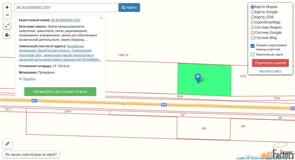The width and height of the screenshot is (295, 160).
Task: Toggle fullscreen map view
Action: pyautogui.click(x=7, y=25)
